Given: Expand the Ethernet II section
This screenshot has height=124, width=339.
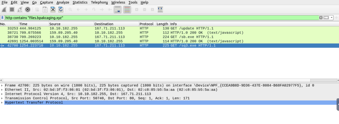Looking at the screenshot, I should [x=2, y=90].
